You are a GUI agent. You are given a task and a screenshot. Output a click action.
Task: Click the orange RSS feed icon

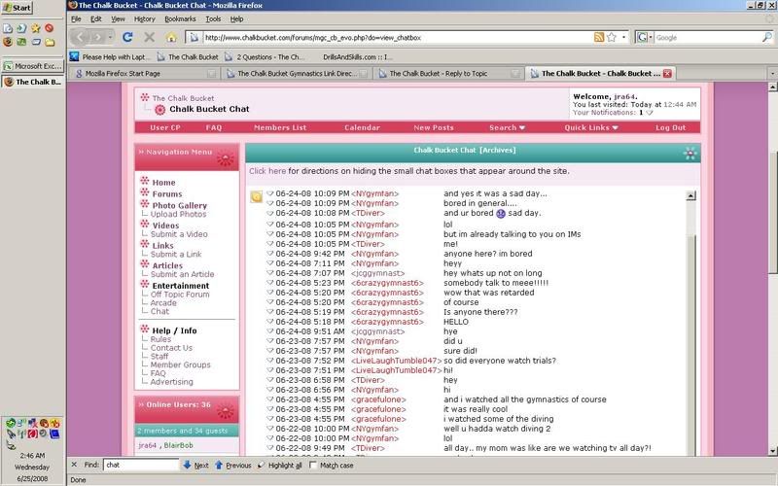pos(599,37)
